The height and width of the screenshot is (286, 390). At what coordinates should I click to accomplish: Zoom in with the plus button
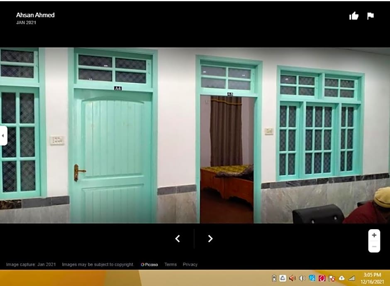374,235
